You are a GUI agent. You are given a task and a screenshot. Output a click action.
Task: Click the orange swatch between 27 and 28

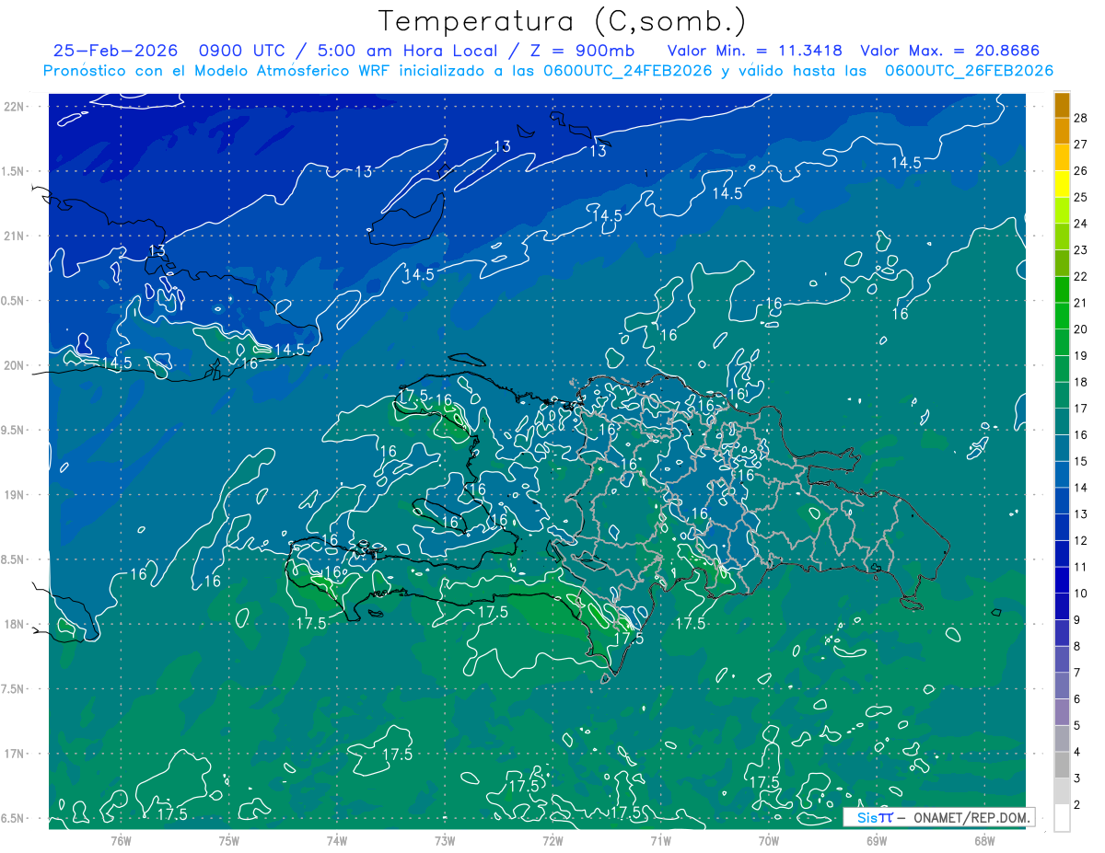click(1062, 132)
